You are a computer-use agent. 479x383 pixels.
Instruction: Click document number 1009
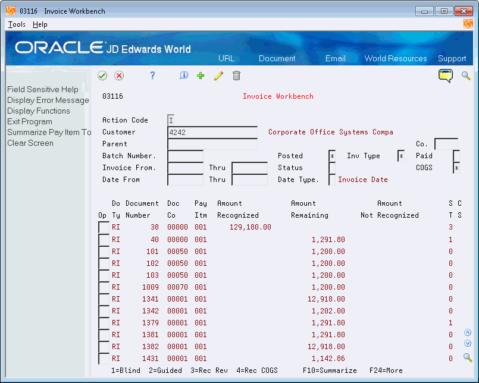(x=151, y=287)
